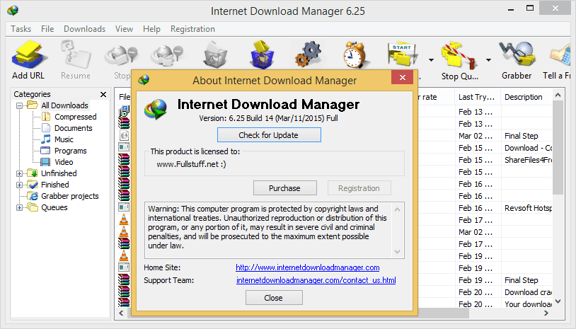Click the download list scroll-up arrow
Screen dimensions: 576x329
pos(558,95)
